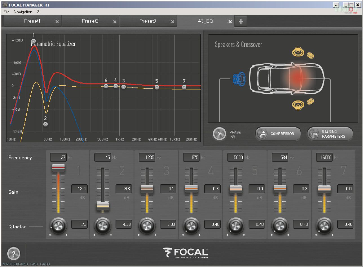Click band 3 gain slider handle
Image resolution: width=363 pixels, height=267 pixels.
click(x=147, y=189)
